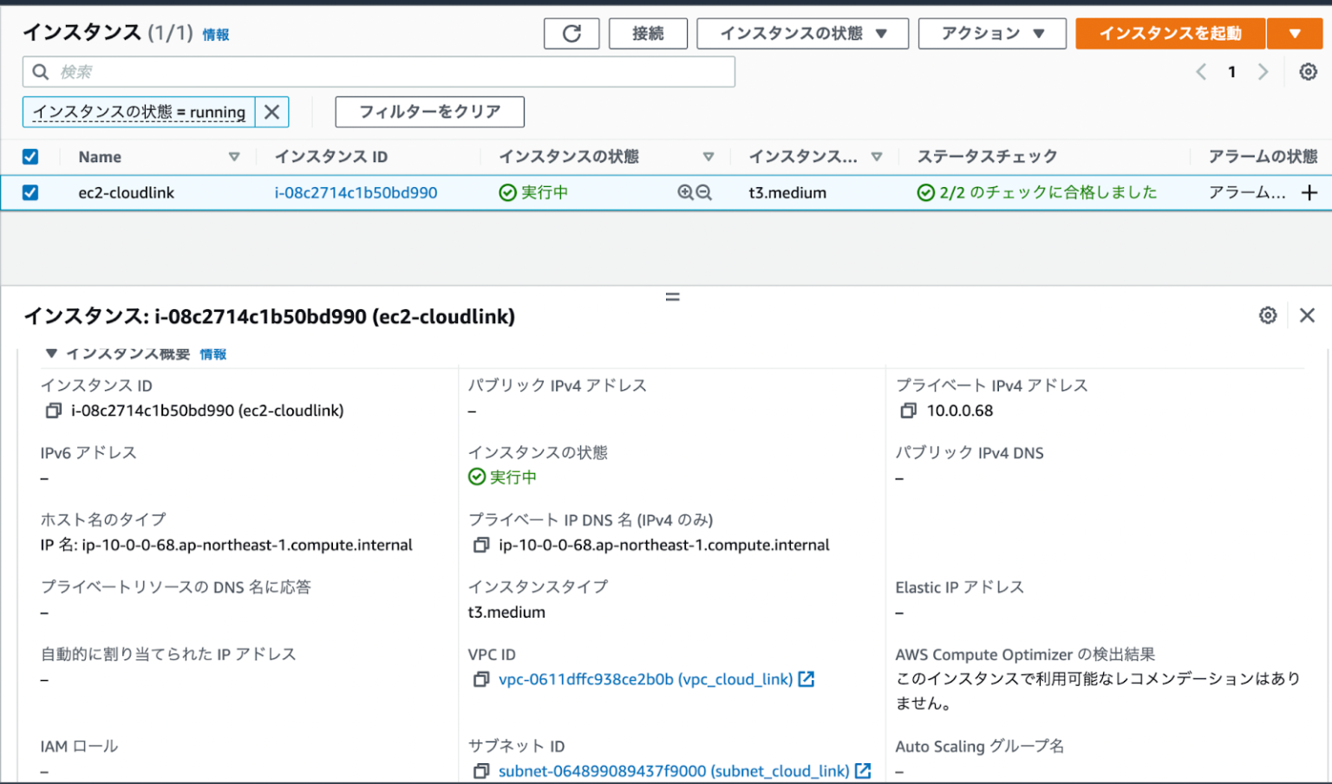Click the refresh instances icon

click(571, 34)
